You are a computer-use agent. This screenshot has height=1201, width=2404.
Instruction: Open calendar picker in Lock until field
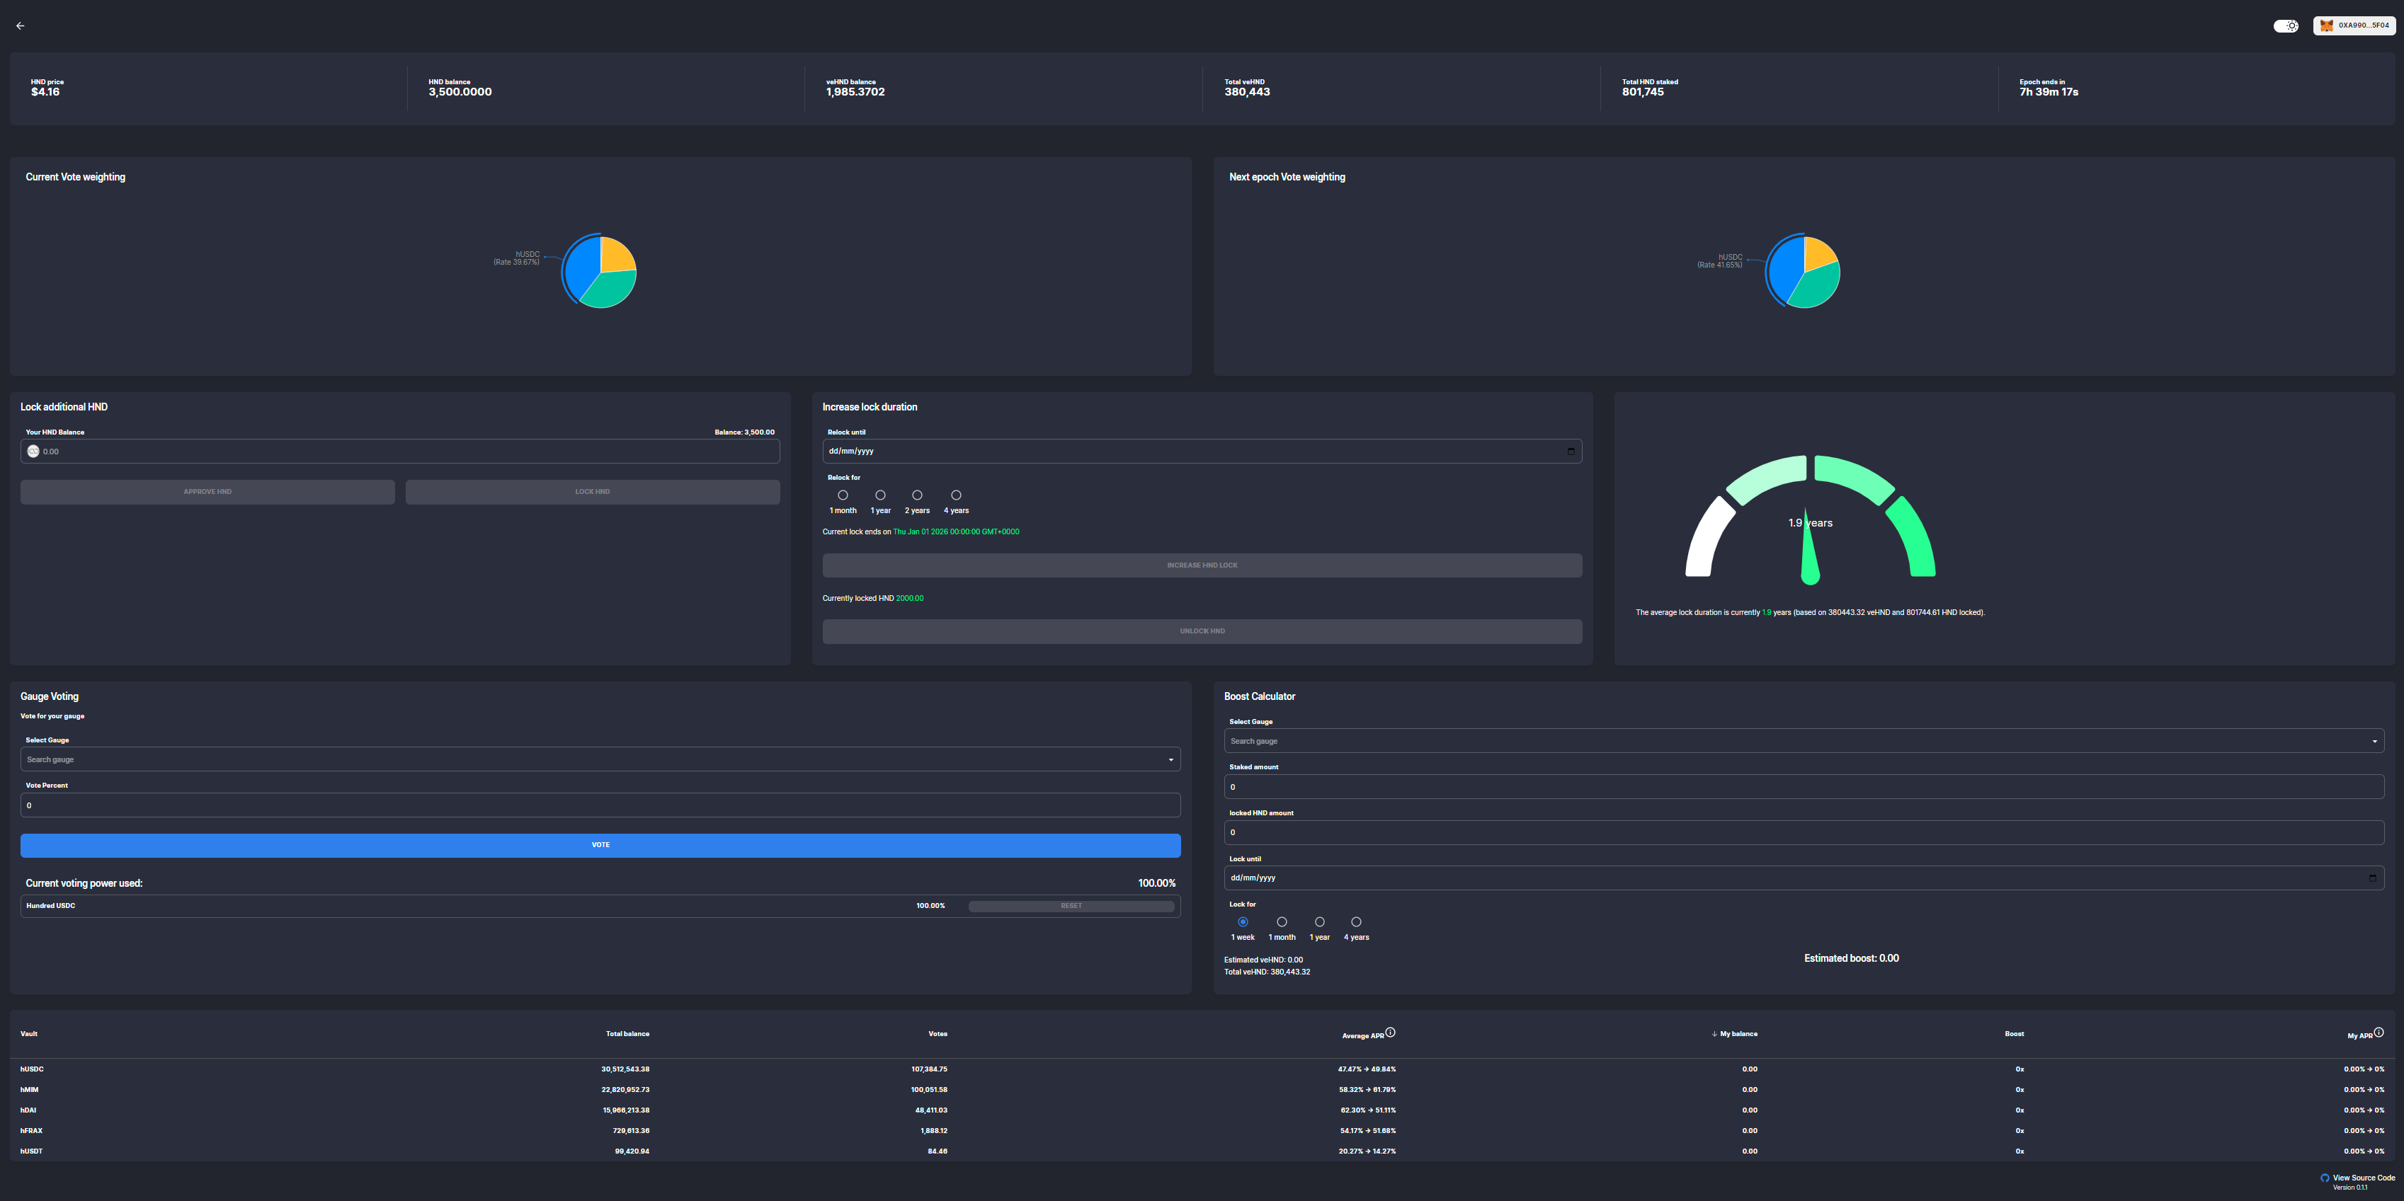click(2372, 878)
